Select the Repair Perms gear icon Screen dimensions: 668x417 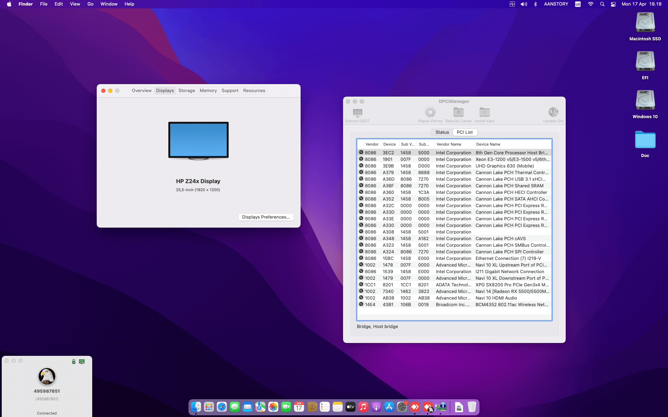click(430, 113)
